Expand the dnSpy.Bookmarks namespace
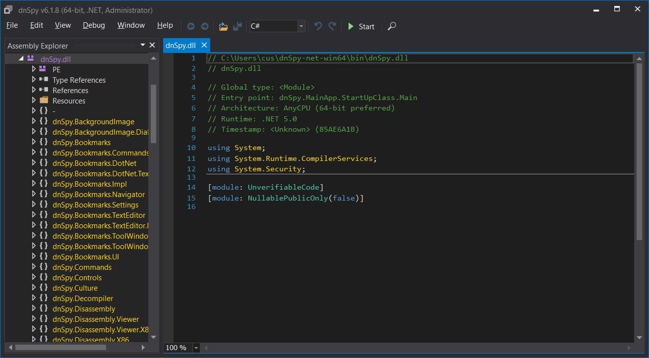Image resolution: width=649 pixels, height=358 pixels. coord(34,142)
